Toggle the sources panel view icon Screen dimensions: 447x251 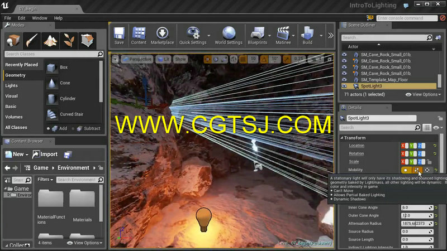pos(7,180)
